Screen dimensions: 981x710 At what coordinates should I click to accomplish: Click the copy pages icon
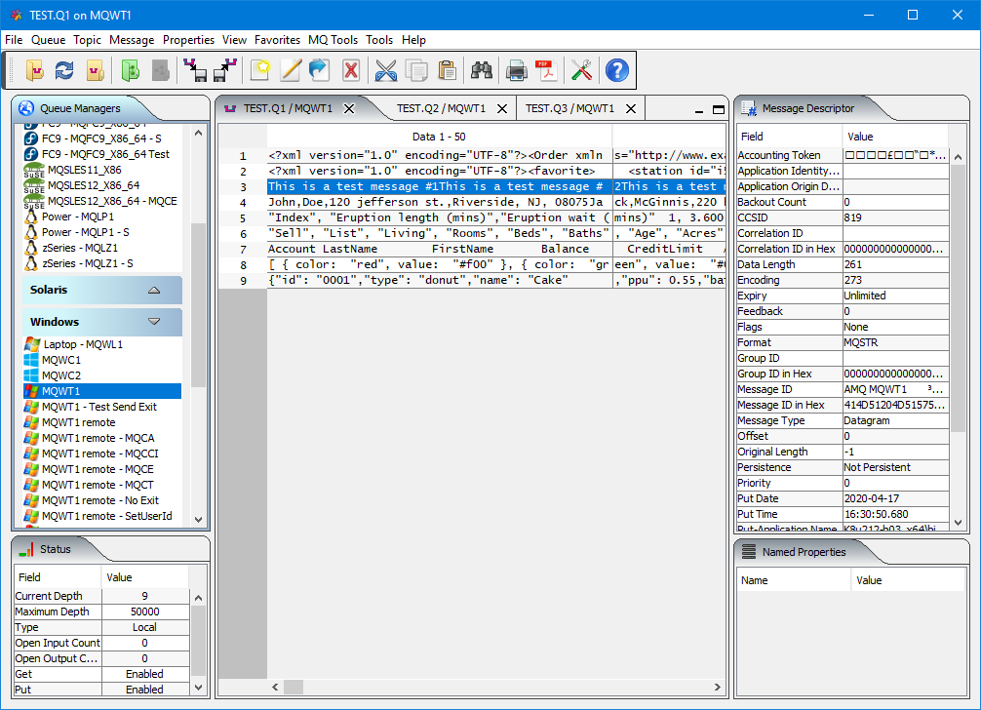[x=416, y=70]
